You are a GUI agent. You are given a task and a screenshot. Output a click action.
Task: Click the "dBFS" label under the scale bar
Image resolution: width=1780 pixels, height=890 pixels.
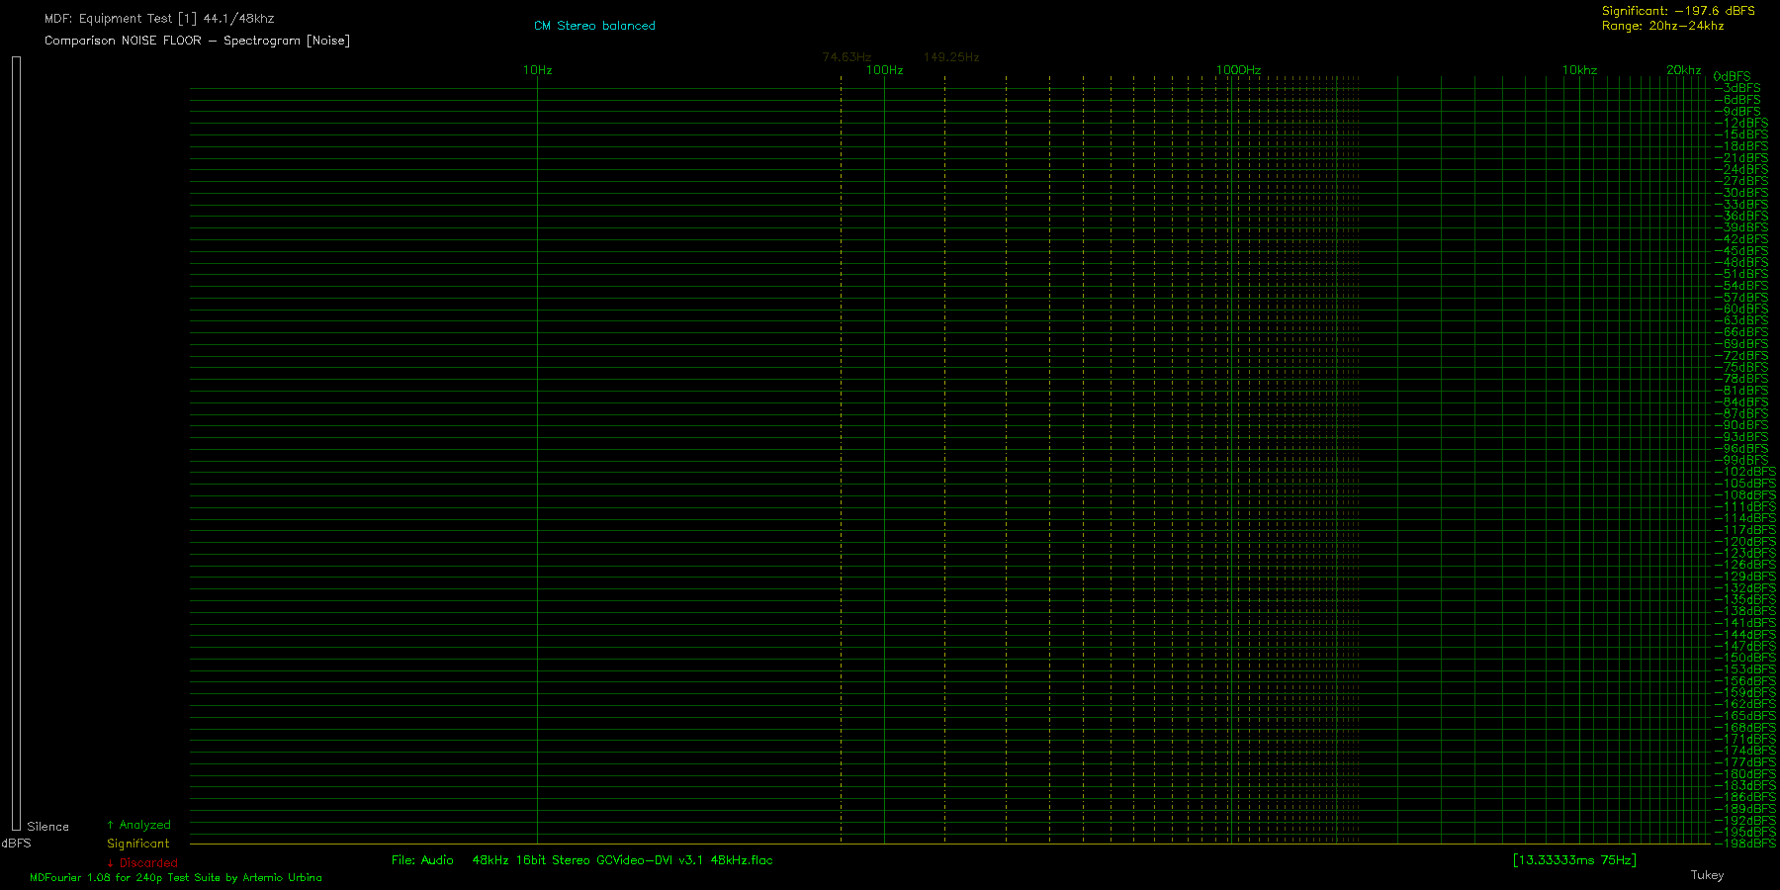pos(17,844)
